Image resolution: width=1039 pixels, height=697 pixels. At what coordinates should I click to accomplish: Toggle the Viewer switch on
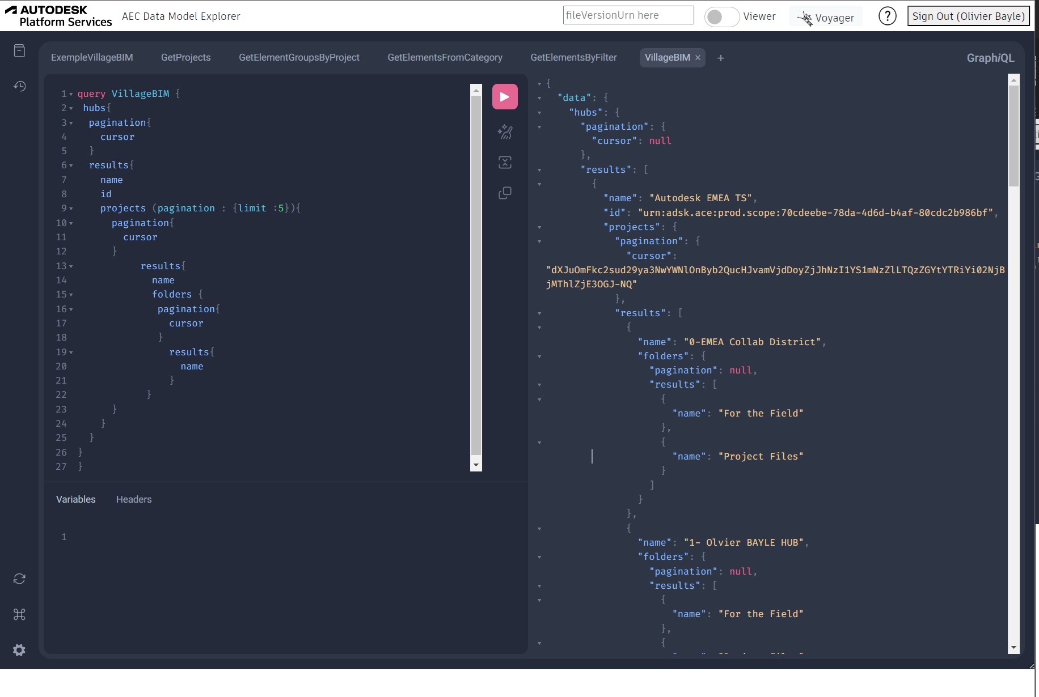click(721, 17)
